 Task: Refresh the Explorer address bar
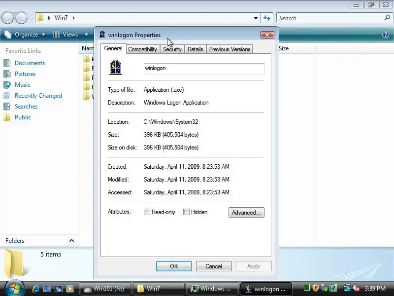coord(267,18)
